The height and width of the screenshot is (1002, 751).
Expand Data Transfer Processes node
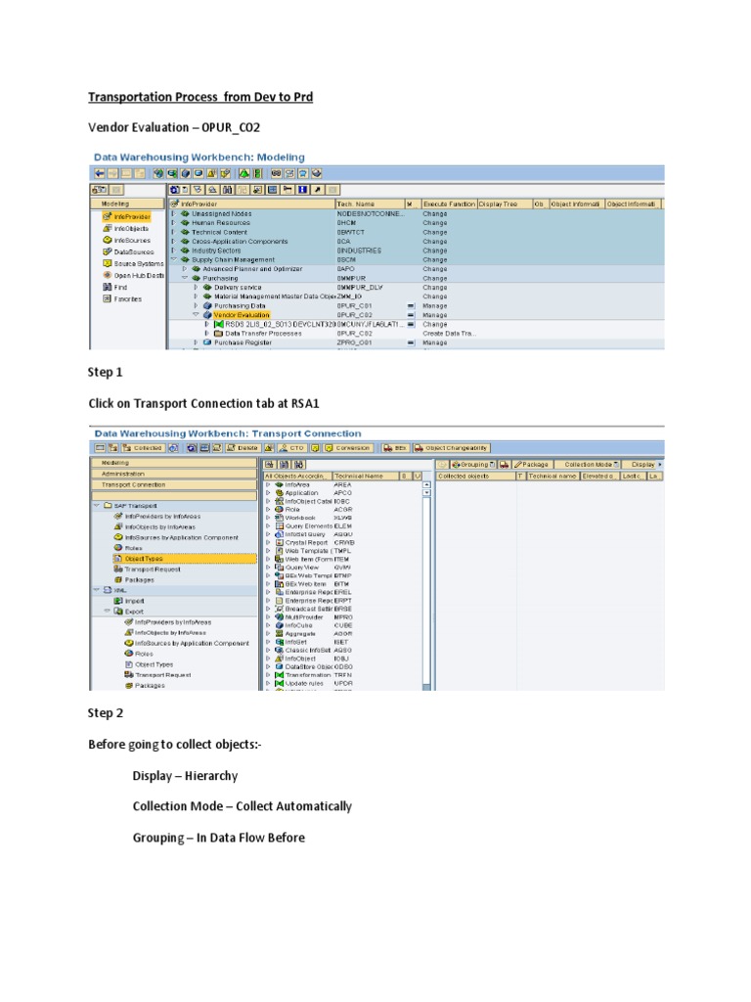tap(207, 333)
